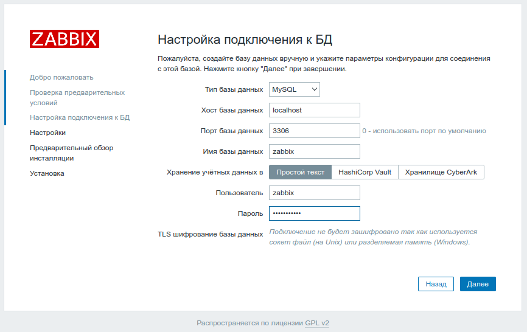This screenshot has height=332, width=527.
Task: Jump to the Настройки step in sidebar
Action: (x=47, y=132)
